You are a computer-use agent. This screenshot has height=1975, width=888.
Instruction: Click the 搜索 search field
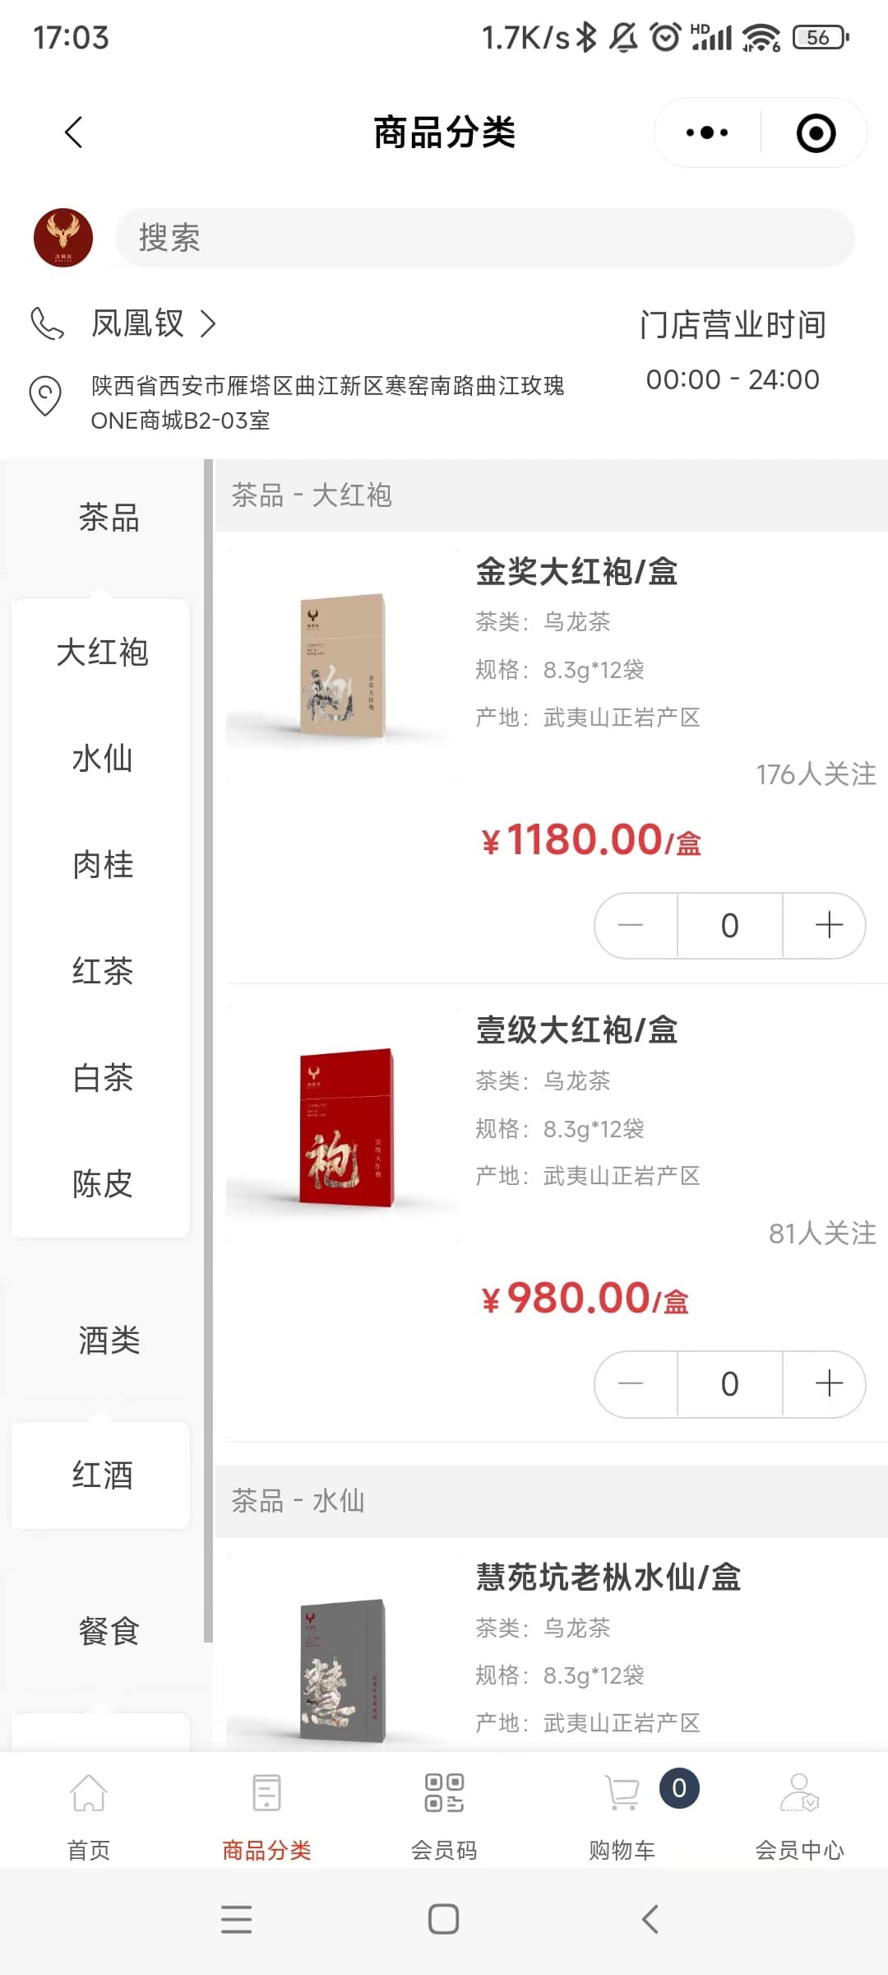485,238
